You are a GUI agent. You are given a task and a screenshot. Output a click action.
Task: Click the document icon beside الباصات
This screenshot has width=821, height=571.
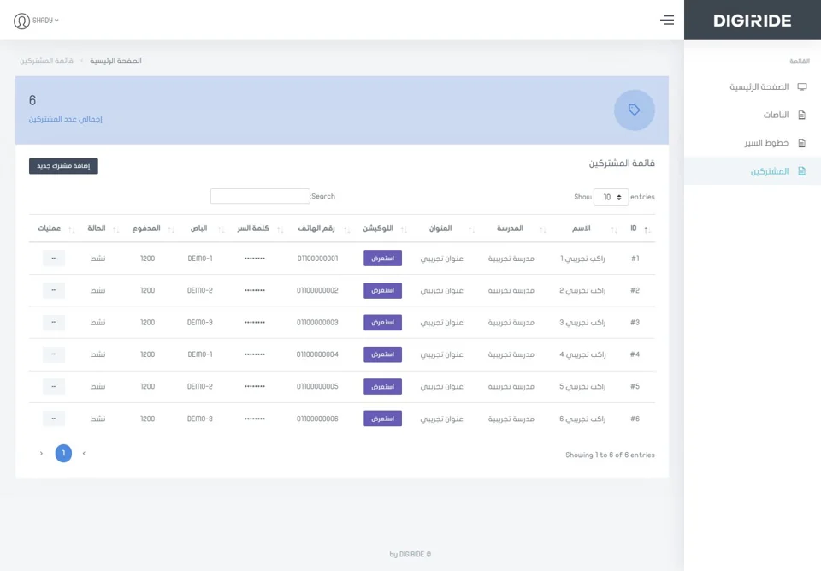pos(801,115)
